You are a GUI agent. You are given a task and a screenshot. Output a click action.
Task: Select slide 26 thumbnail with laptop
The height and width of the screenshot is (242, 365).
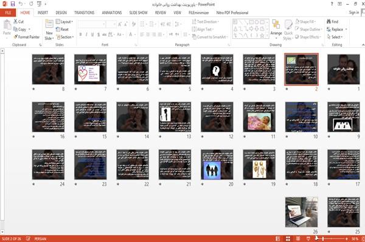302,212
